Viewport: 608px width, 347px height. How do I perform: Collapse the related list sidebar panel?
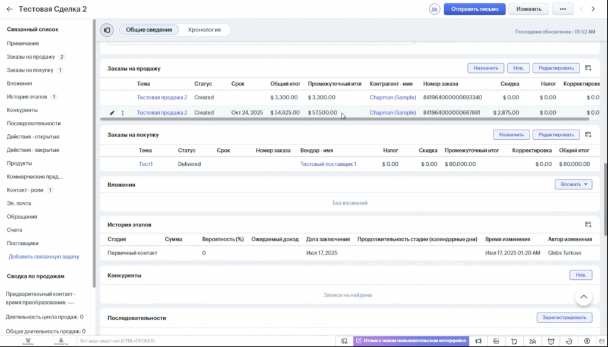[x=106, y=30]
